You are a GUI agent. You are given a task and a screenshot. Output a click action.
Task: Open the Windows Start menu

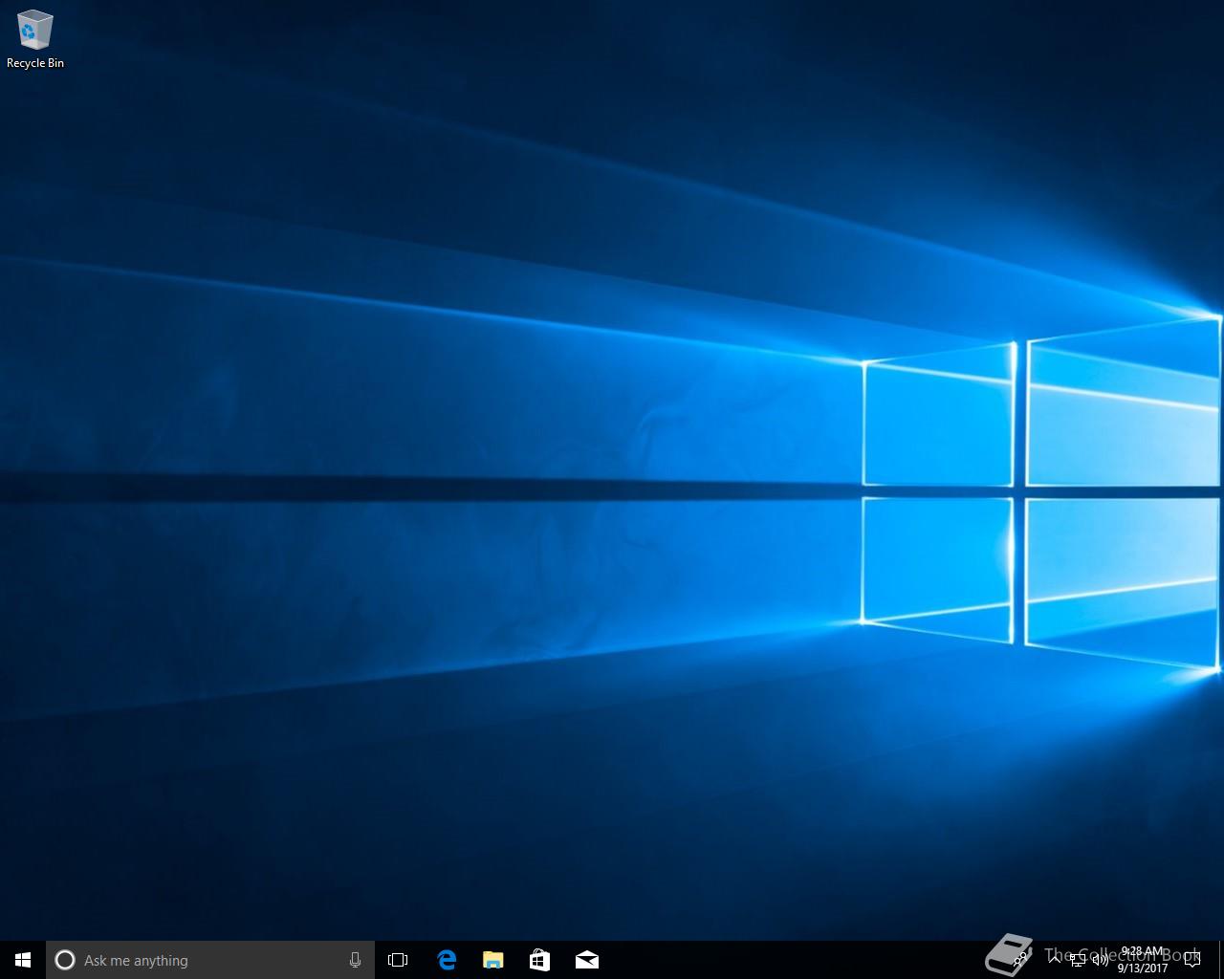pos(23,960)
